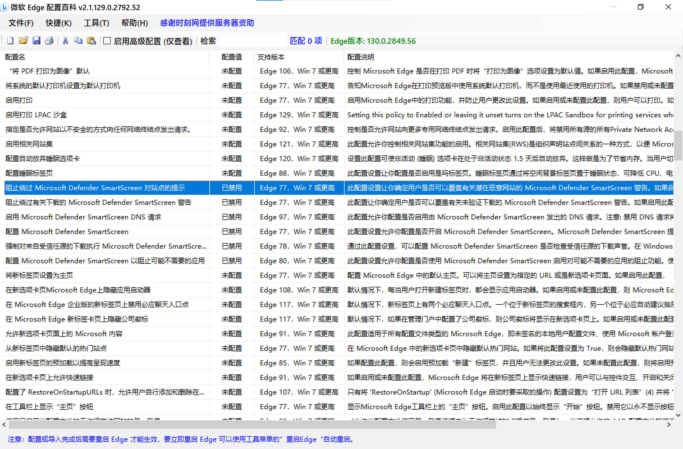
Task: Select the 启用打印 LPAC 沙盒 row
Action: 337,115
